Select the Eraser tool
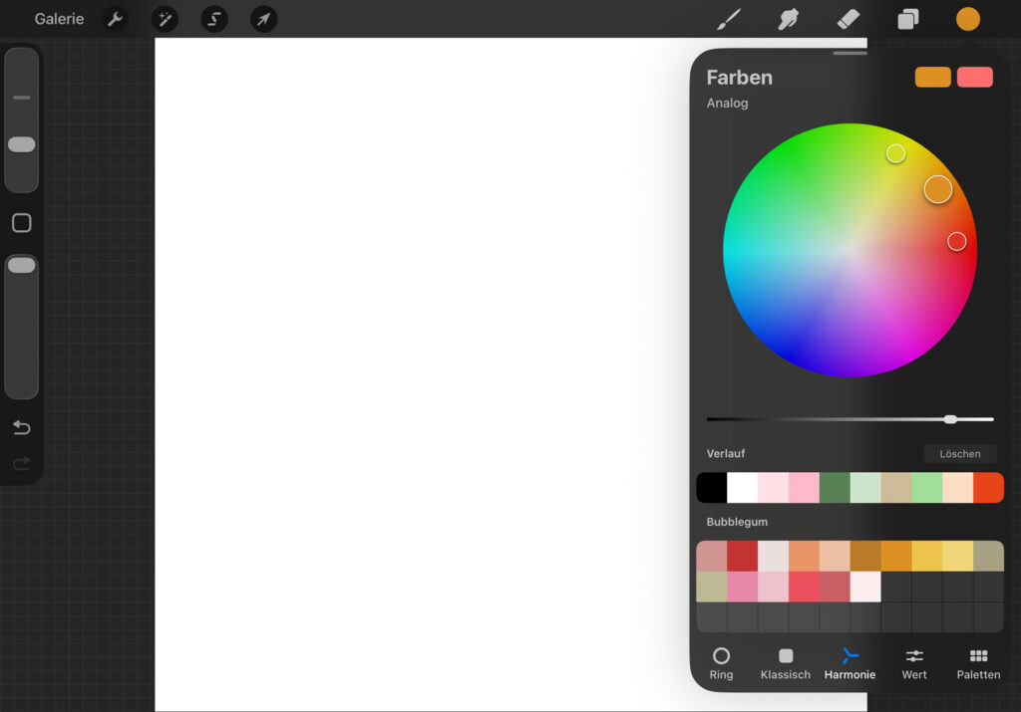 click(x=848, y=19)
